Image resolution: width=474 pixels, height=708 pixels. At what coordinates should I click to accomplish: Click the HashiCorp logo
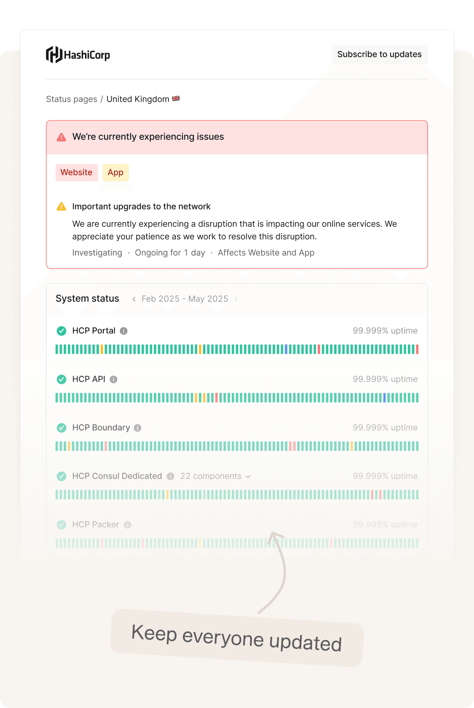pyautogui.click(x=78, y=54)
